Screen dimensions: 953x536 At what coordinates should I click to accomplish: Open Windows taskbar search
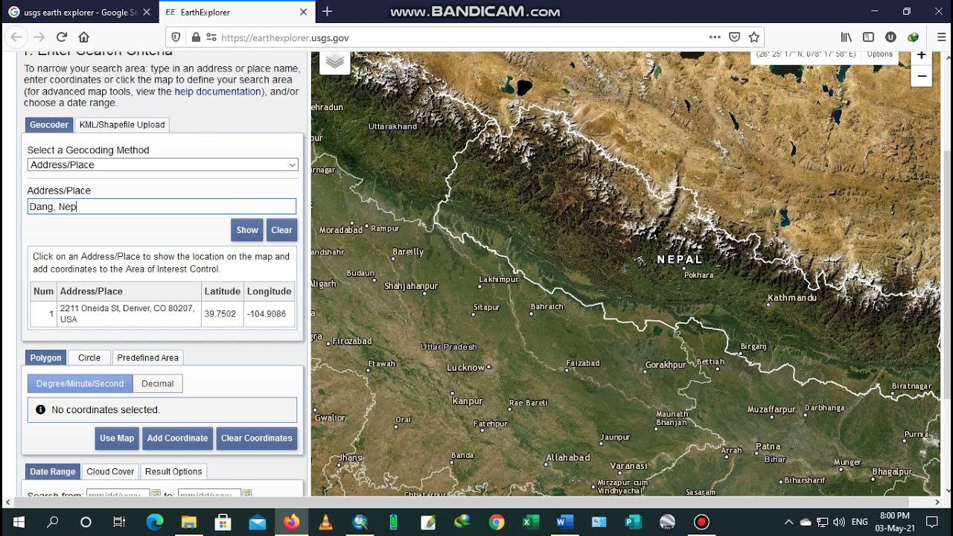[x=52, y=522]
